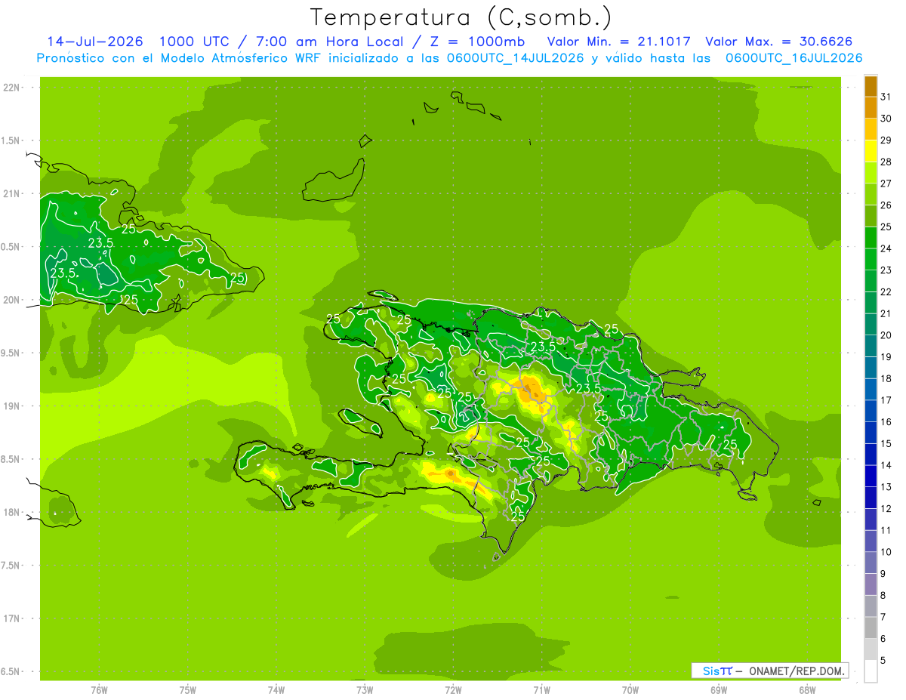
Task: Click the colorbar swatch between 23 and 24
Action: tap(871, 259)
